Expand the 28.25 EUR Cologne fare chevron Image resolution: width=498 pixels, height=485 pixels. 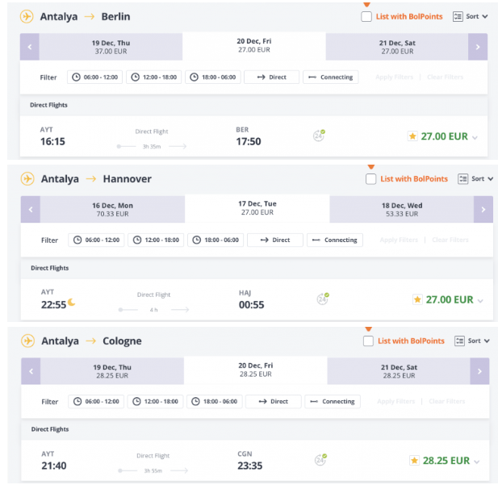(476, 462)
